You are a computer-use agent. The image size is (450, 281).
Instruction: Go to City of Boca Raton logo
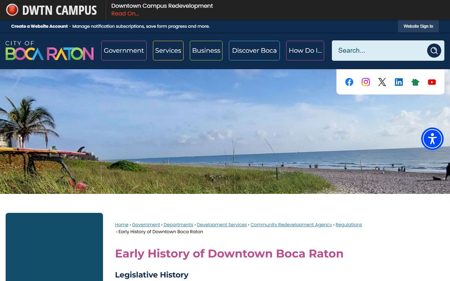click(50, 51)
